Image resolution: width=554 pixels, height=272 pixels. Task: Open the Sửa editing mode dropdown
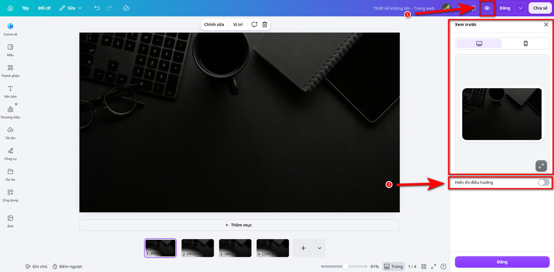click(71, 8)
